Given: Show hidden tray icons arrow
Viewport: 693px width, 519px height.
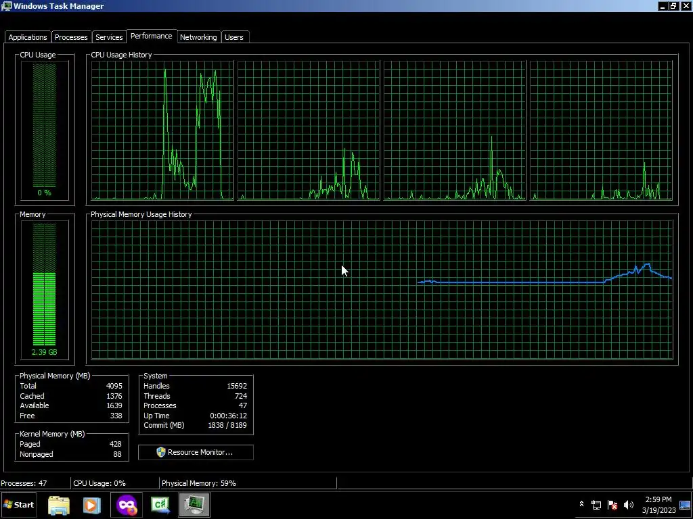Looking at the screenshot, I should click(x=581, y=504).
